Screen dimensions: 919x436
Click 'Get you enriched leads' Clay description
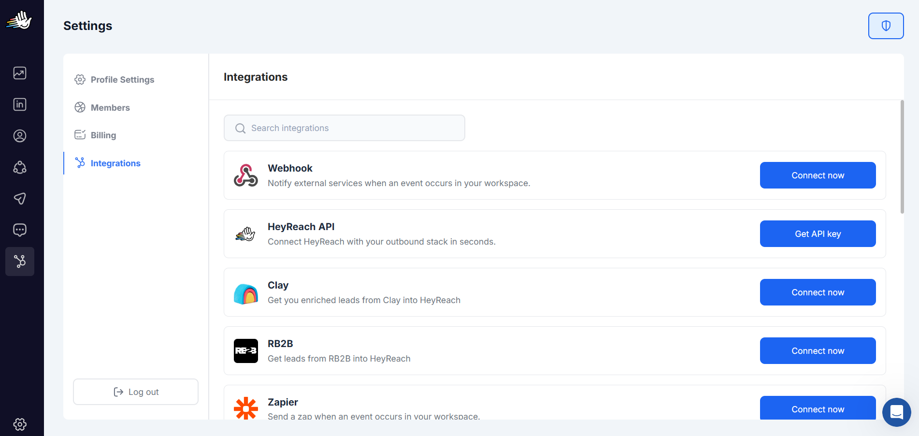[x=364, y=300]
